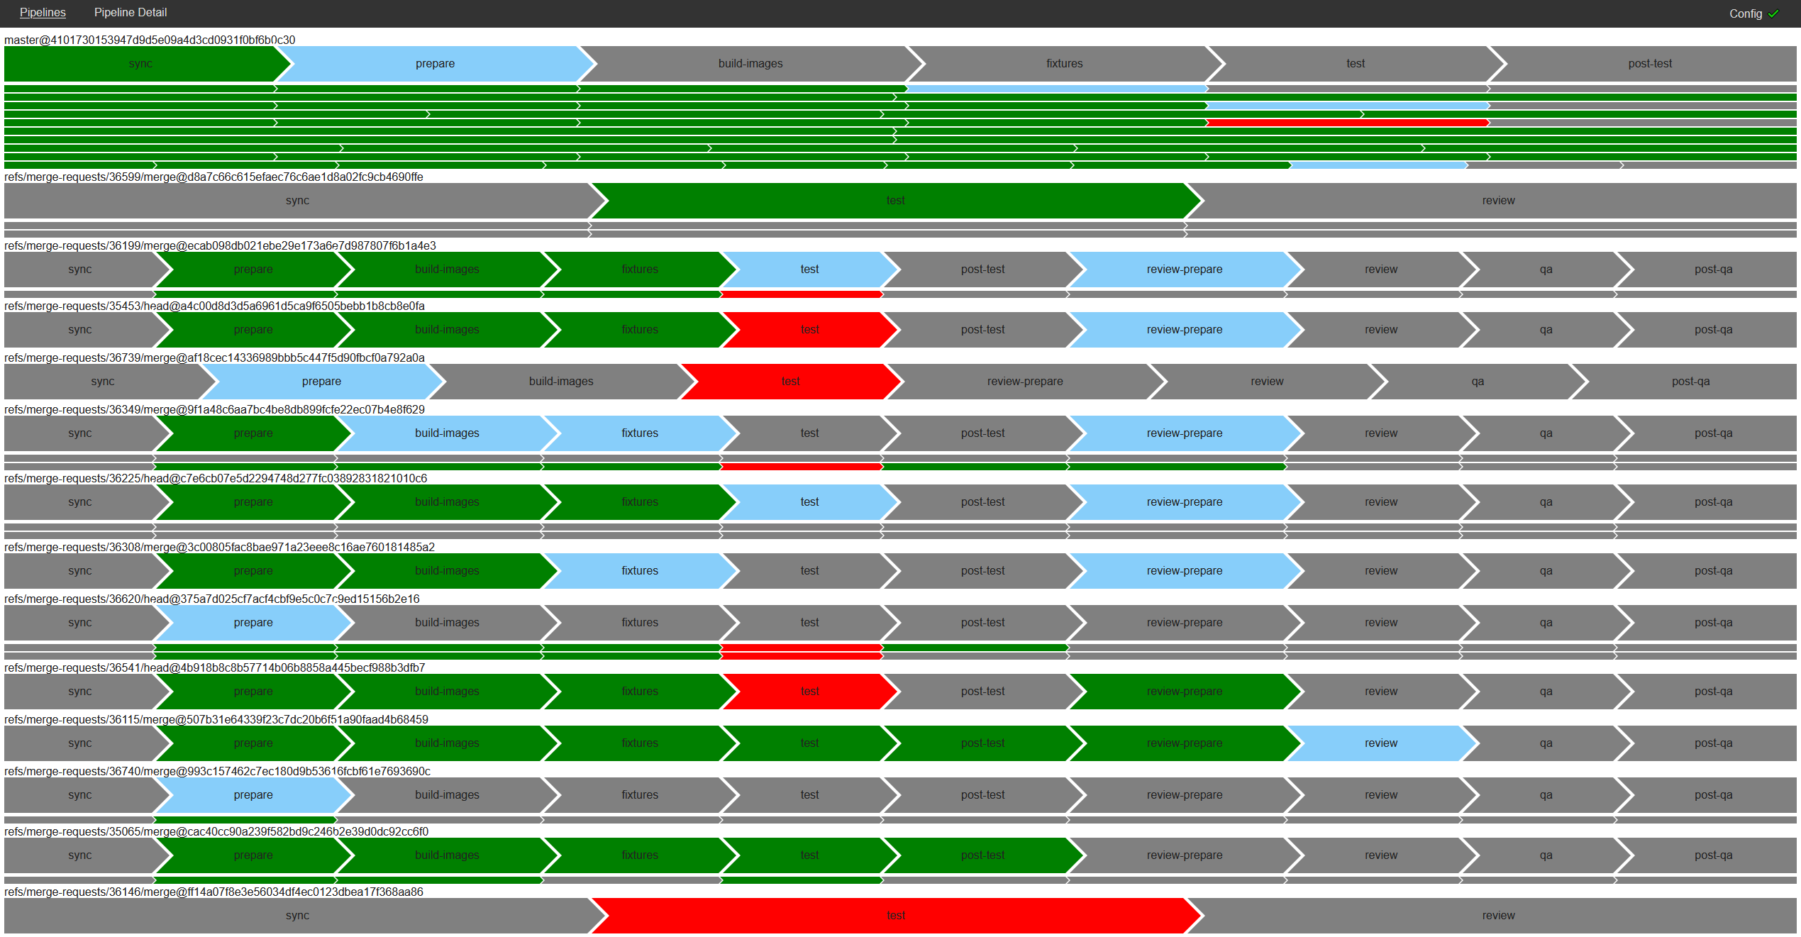
Task: Click the Config link
Action: tap(1746, 14)
